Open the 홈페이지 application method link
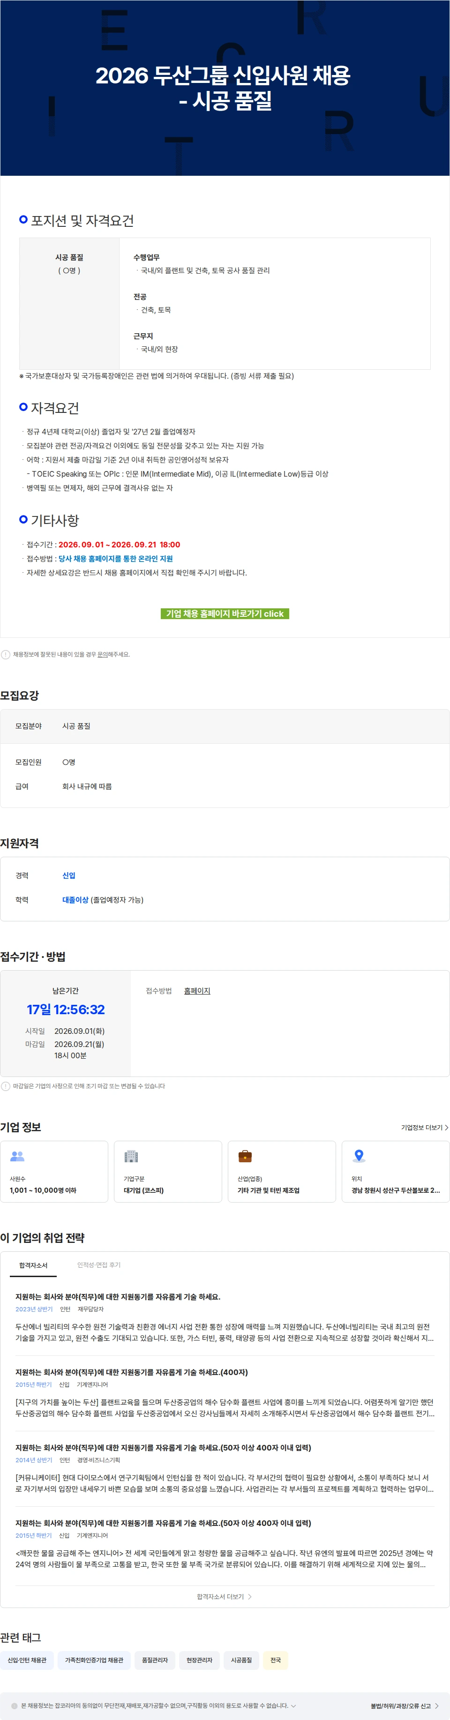Viewport: 450px width, 1720px height. [197, 991]
